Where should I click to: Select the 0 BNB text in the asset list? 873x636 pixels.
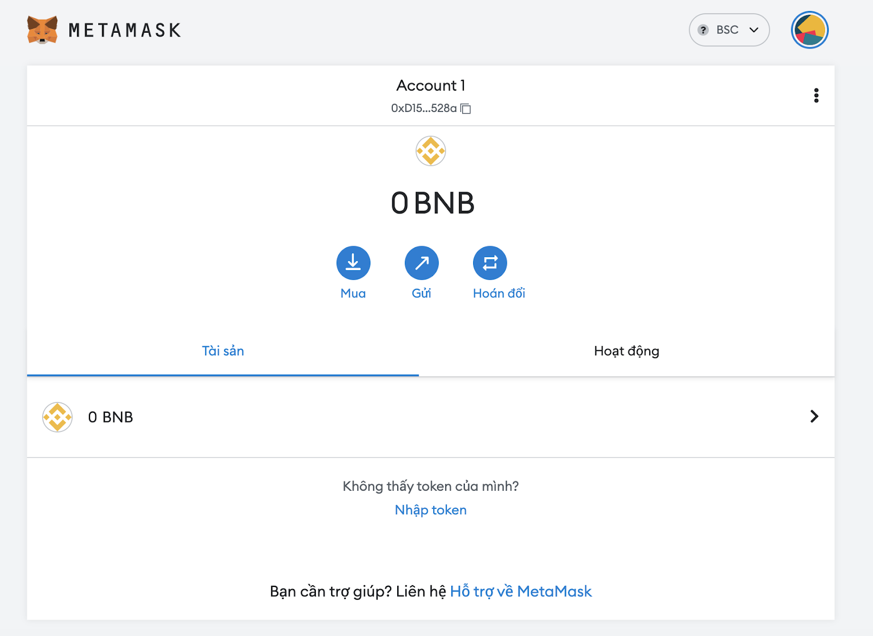[x=111, y=417]
